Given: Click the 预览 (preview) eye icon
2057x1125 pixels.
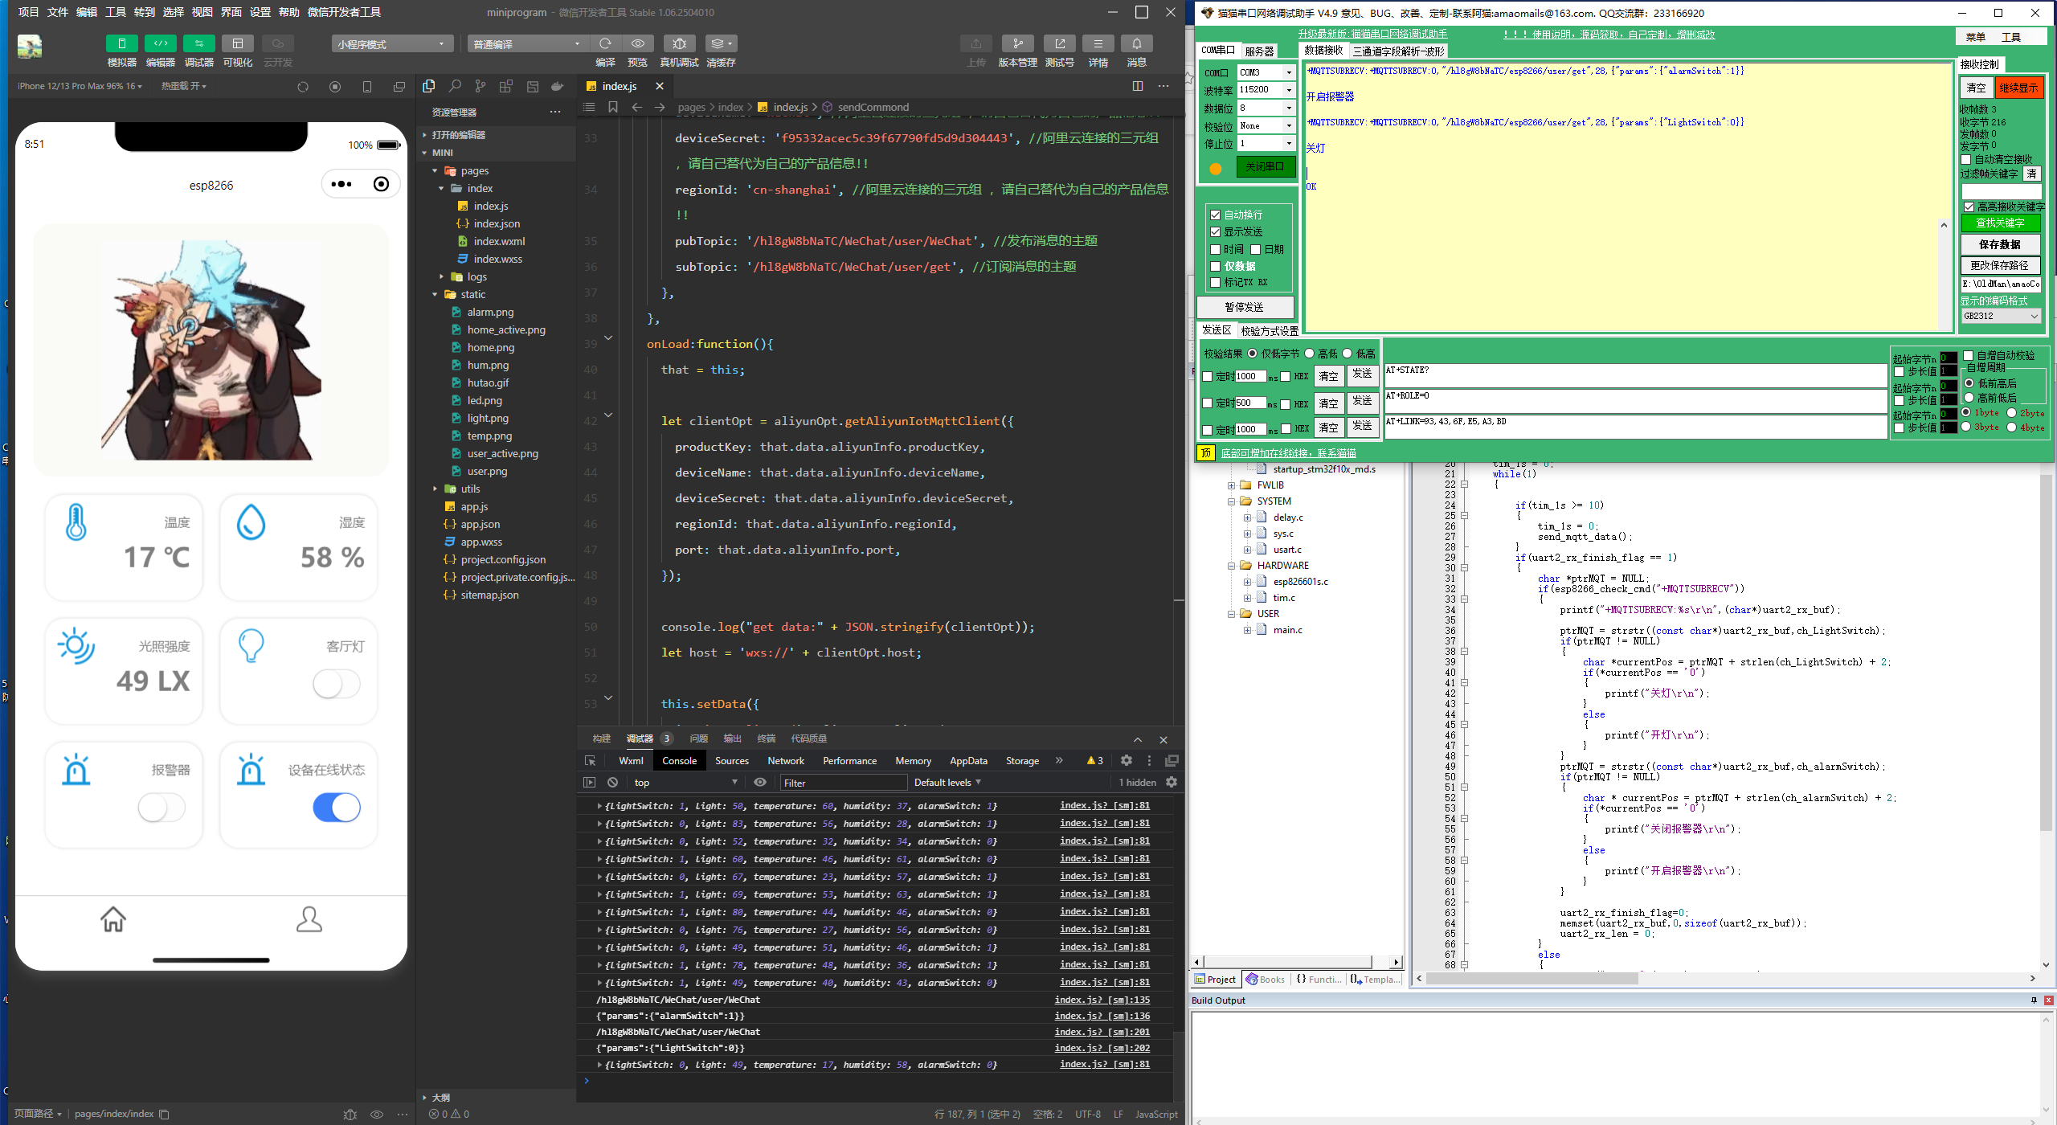Looking at the screenshot, I should [637, 43].
